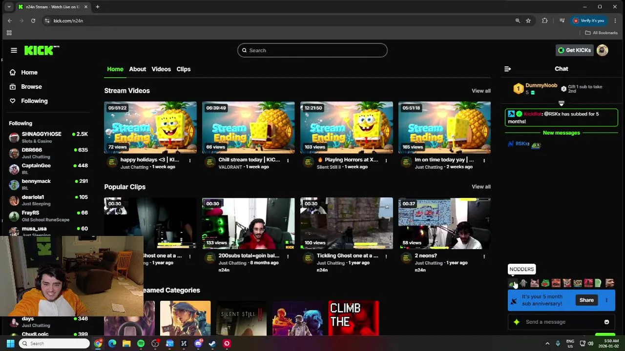Image resolution: width=625 pixels, height=351 pixels.
Task: Open SHNAGGYHOSE channel from following list
Action: (48, 137)
